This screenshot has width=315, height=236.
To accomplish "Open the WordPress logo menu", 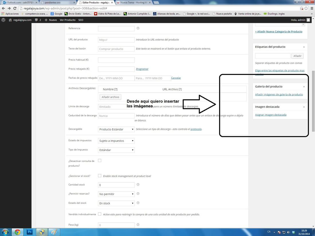I will pos(3,20).
